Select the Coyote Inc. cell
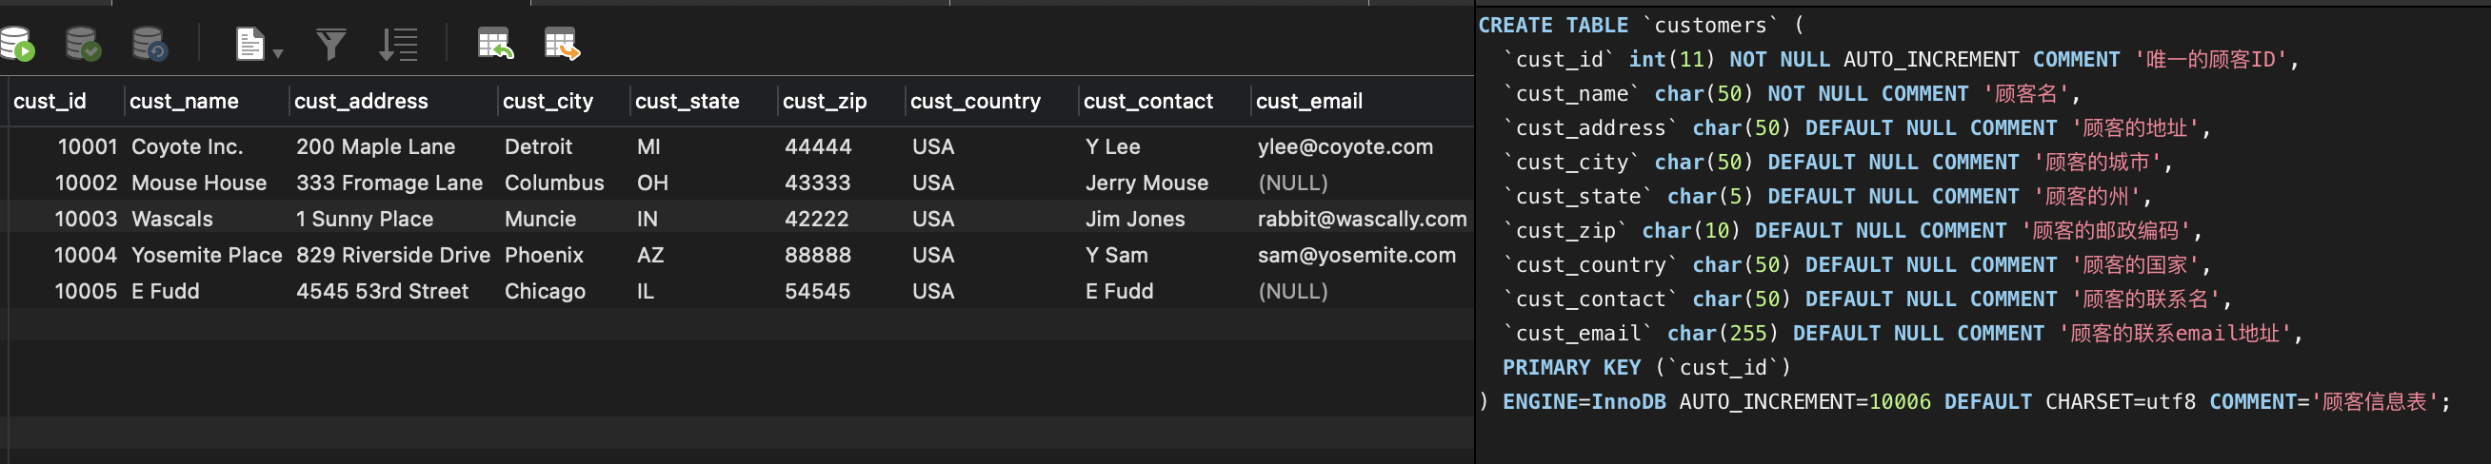 188,146
